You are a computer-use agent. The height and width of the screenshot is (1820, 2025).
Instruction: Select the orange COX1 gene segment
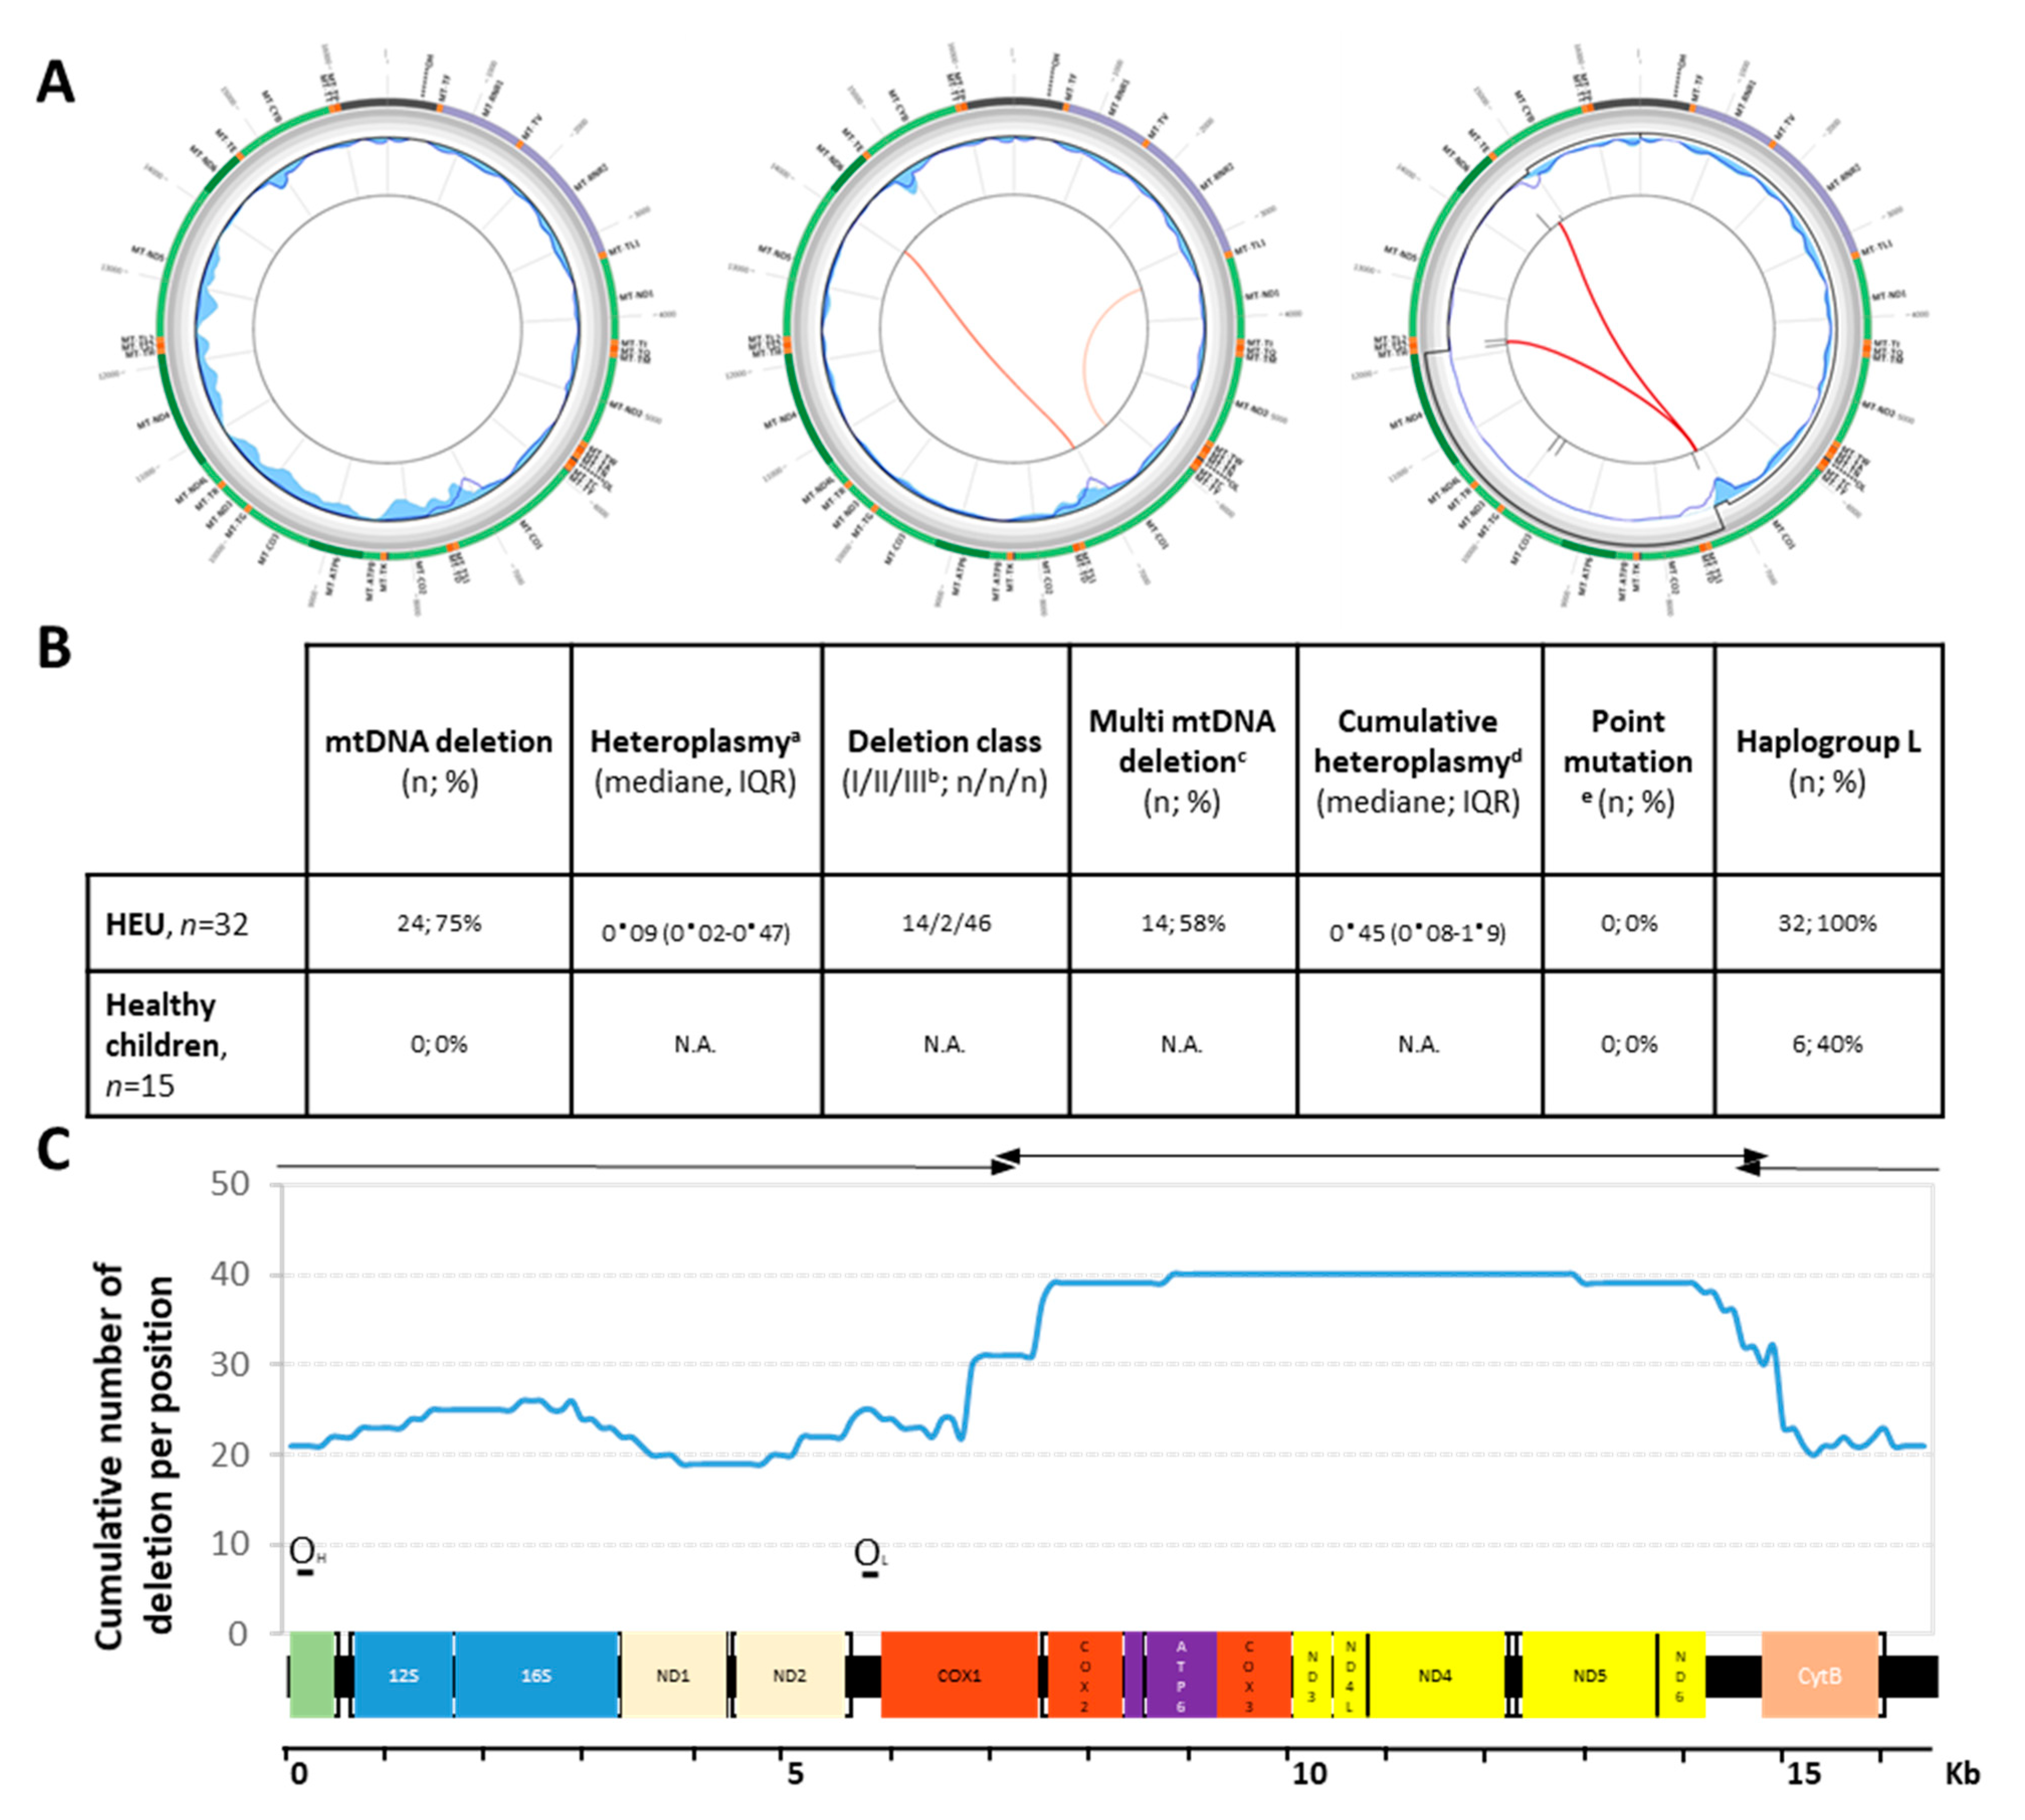click(x=959, y=1675)
